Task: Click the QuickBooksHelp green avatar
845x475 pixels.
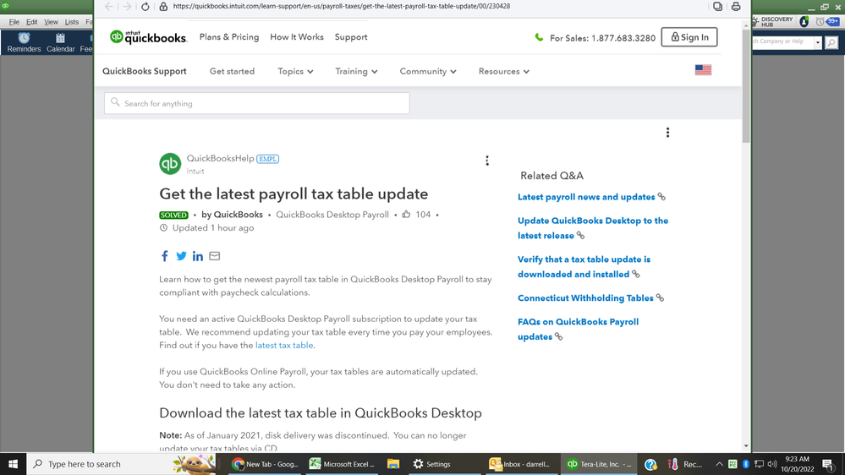Action: point(170,164)
